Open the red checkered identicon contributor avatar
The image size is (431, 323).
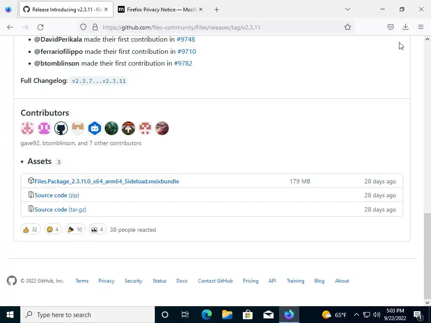(x=145, y=128)
